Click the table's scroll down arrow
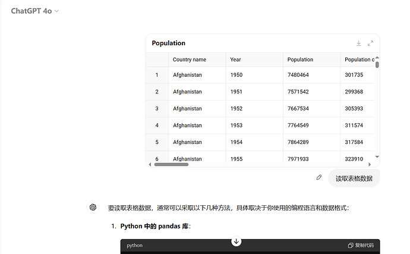 (x=377, y=156)
